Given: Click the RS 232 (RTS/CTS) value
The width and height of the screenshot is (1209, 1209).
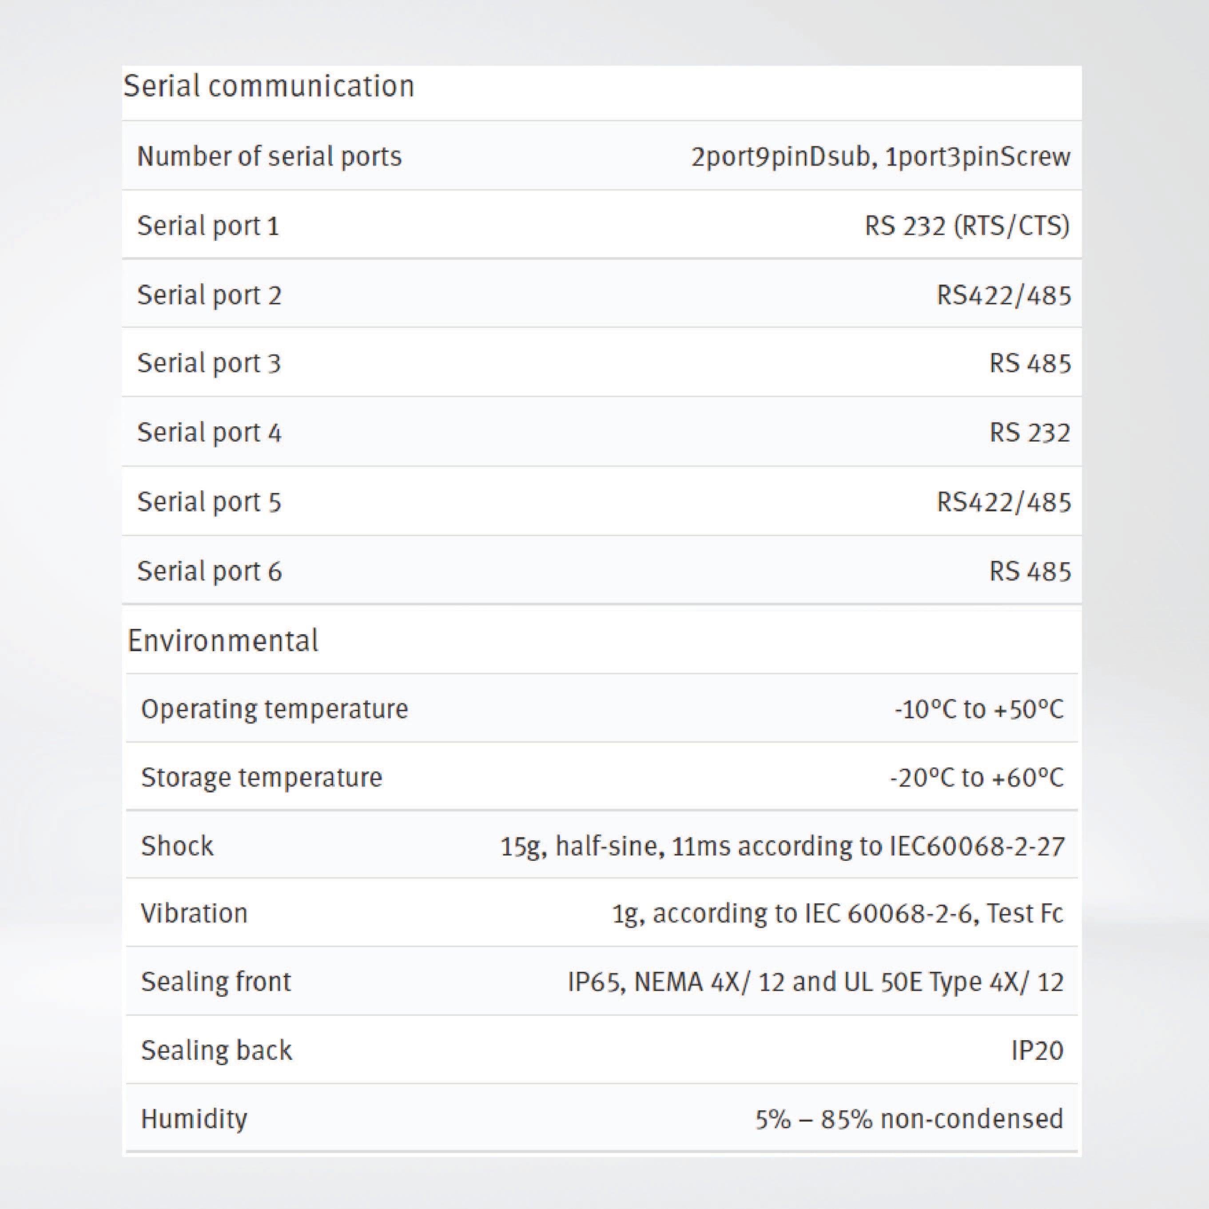Looking at the screenshot, I should coord(967,226).
